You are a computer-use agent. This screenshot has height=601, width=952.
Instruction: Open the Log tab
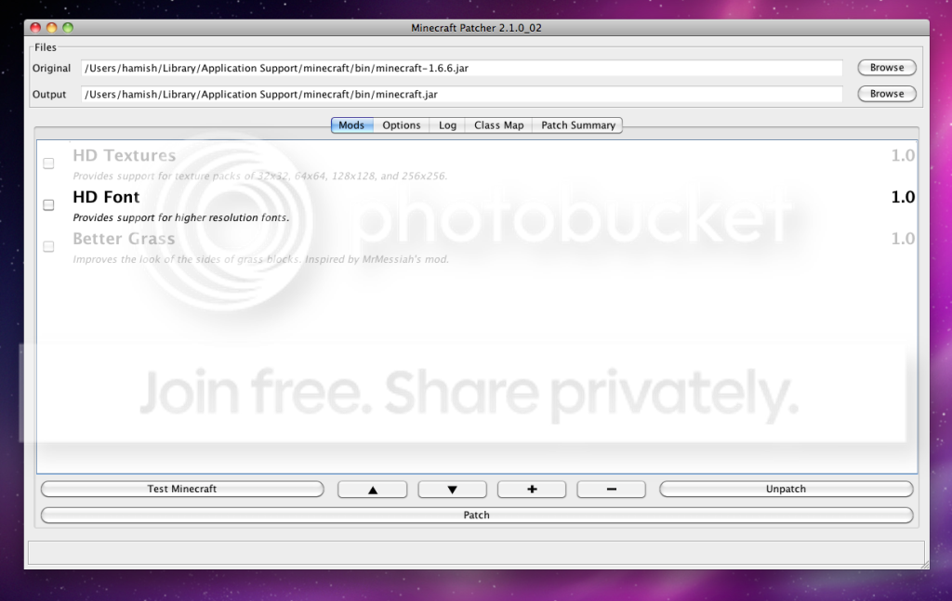tap(447, 125)
